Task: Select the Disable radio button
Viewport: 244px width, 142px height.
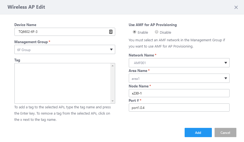Action: click(157, 32)
